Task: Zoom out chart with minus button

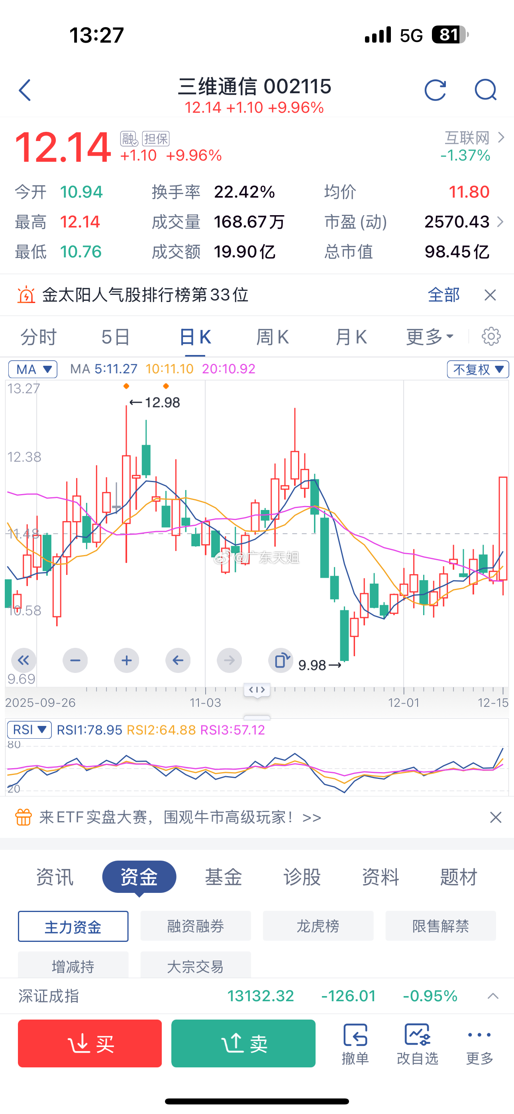Action: click(x=75, y=660)
